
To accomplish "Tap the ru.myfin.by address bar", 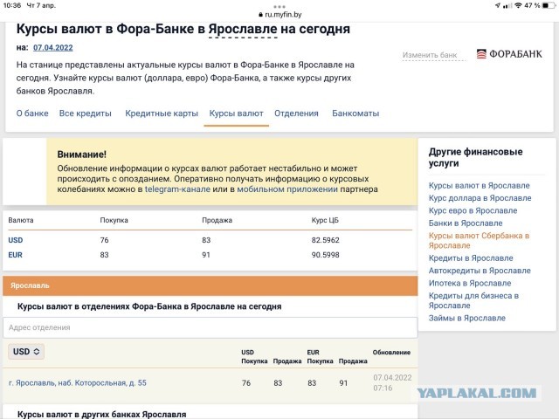I will [279, 15].
